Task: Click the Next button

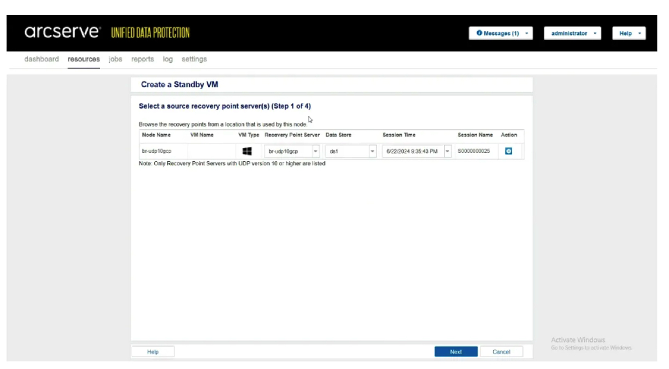Action: [456, 352]
